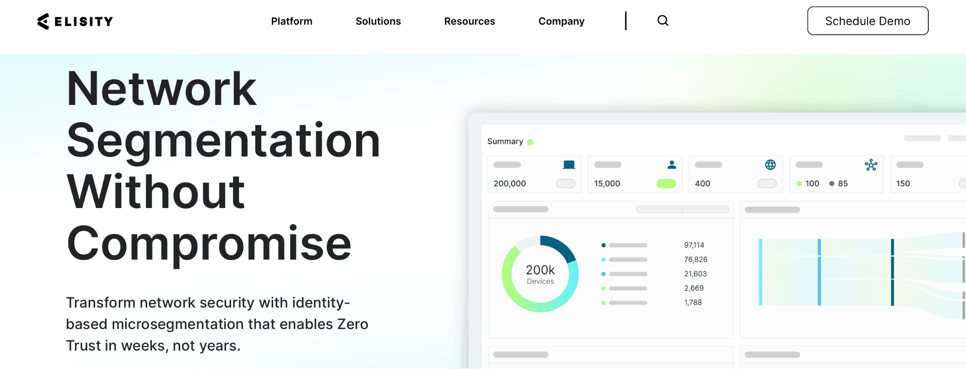Screen dimensions: 966x369
Task: Toggle the switch in the 400 card
Action: (x=767, y=184)
